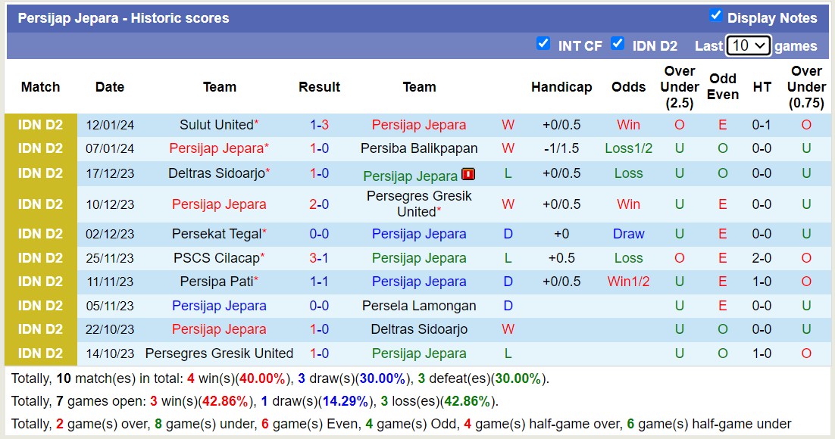
Task: Open the PSCS Cilacap team link
Action: [x=216, y=258]
